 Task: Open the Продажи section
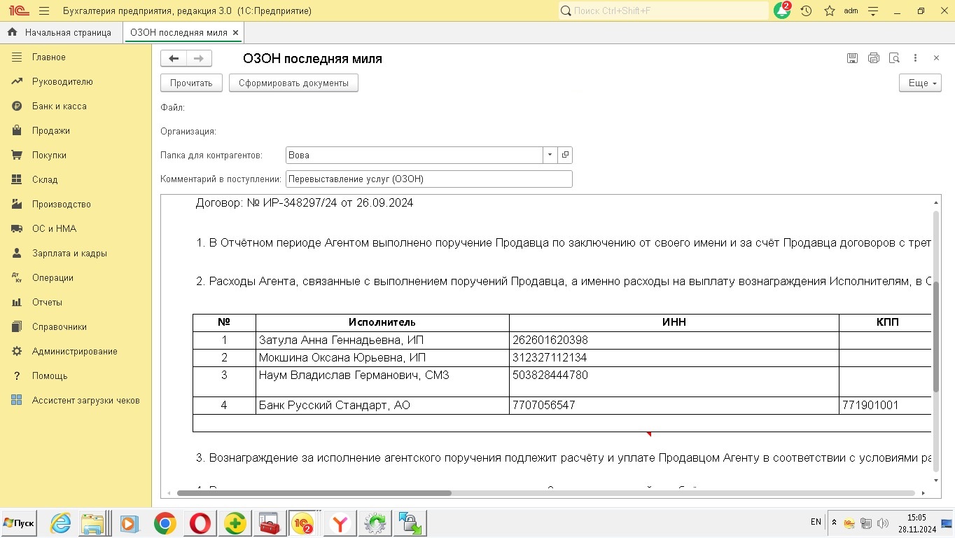(x=76, y=131)
